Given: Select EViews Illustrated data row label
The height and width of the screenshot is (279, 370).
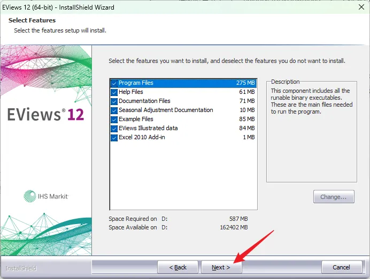Looking at the screenshot, I should coord(148,128).
